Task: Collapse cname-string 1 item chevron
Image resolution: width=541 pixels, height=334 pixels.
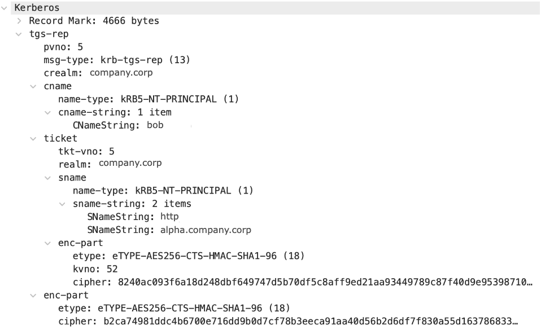Action: click(x=48, y=112)
